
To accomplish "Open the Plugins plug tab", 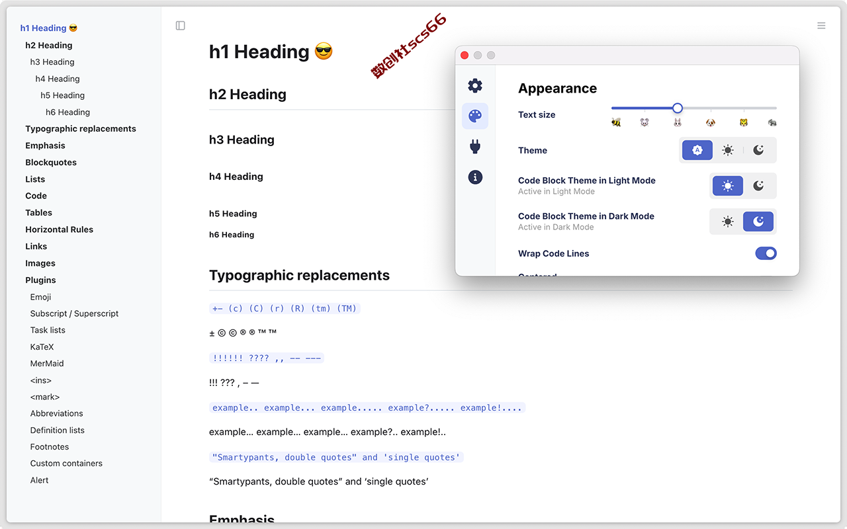I will coord(475,146).
